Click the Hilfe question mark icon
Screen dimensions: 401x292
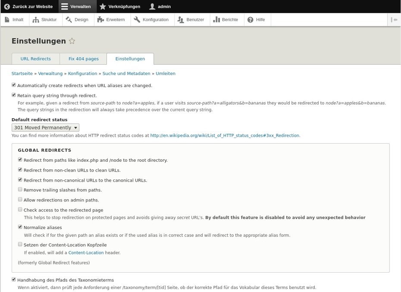pos(250,19)
